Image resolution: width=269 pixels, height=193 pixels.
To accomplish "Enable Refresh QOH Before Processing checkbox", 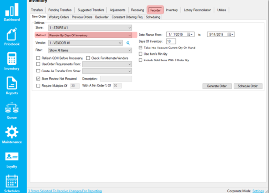I will point(38,58).
